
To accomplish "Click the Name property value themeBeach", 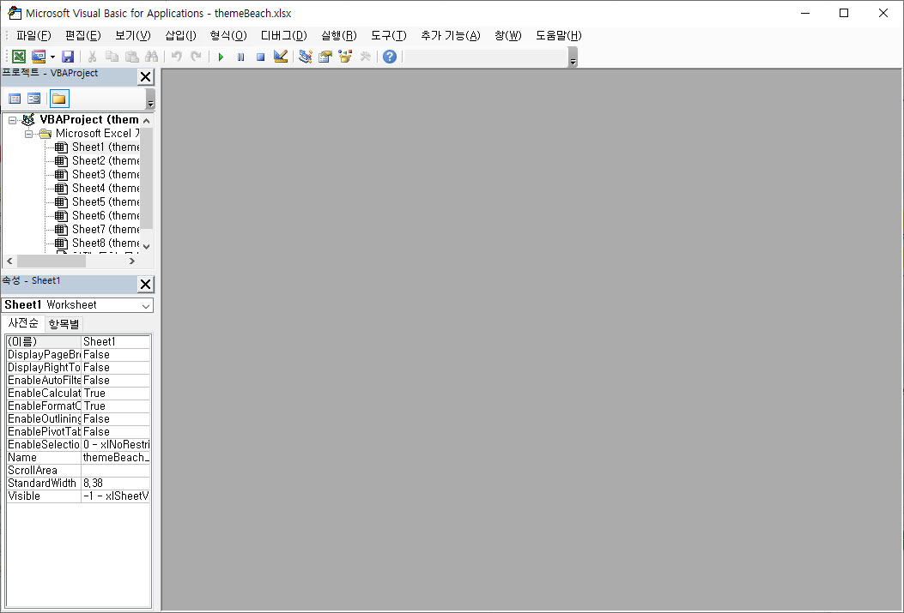I will click(x=115, y=458).
